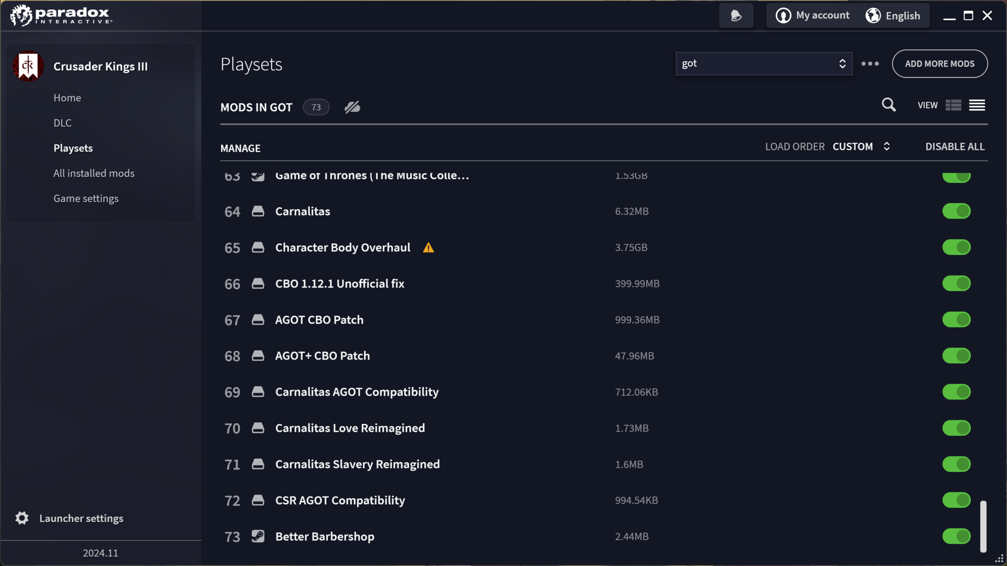Screen dimensions: 1007x566
Task: Open Game settings
Action: click(86, 199)
